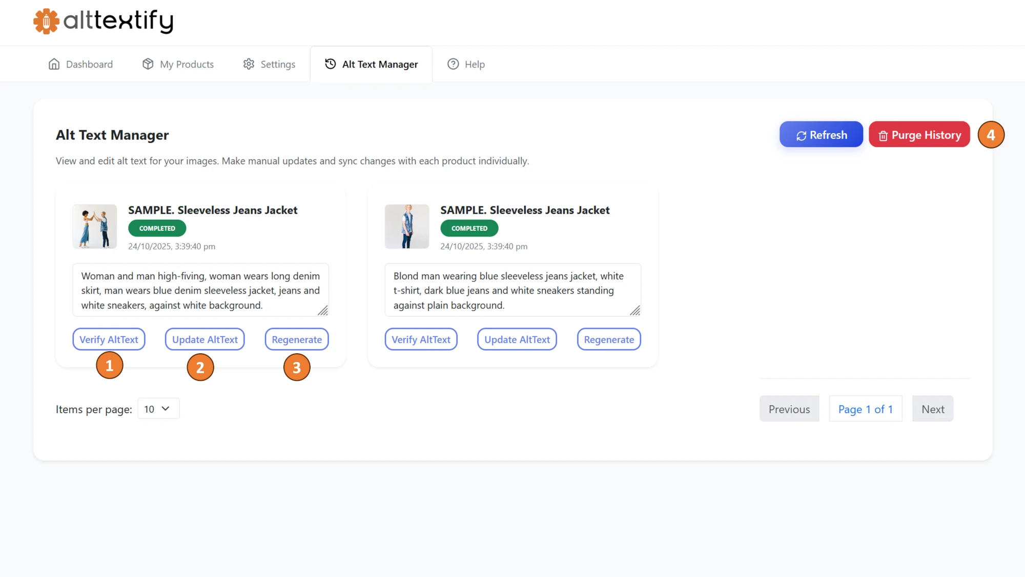This screenshot has height=577, width=1025.
Task: Verify AltText for the first product
Action: (109, 339)
